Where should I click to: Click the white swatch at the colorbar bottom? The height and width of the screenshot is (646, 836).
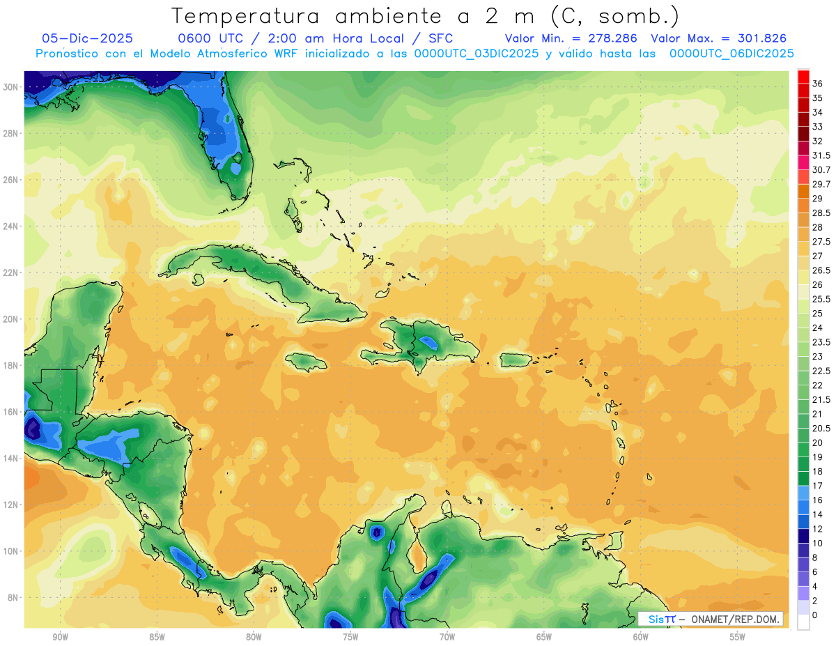803,622
